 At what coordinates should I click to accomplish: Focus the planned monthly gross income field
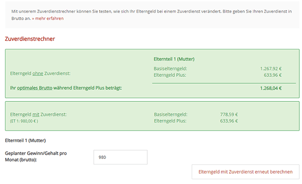tap(120, 157)
